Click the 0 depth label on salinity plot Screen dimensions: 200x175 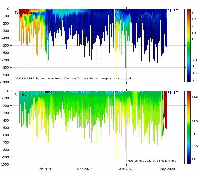click(x=8, y=91)
